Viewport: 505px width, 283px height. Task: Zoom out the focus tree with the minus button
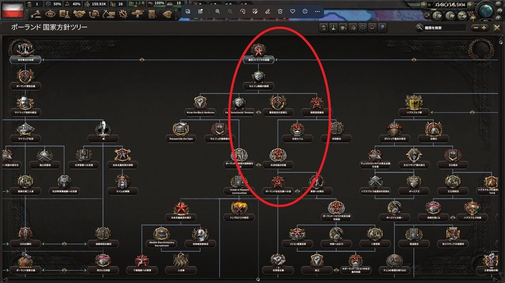(476, 28)
